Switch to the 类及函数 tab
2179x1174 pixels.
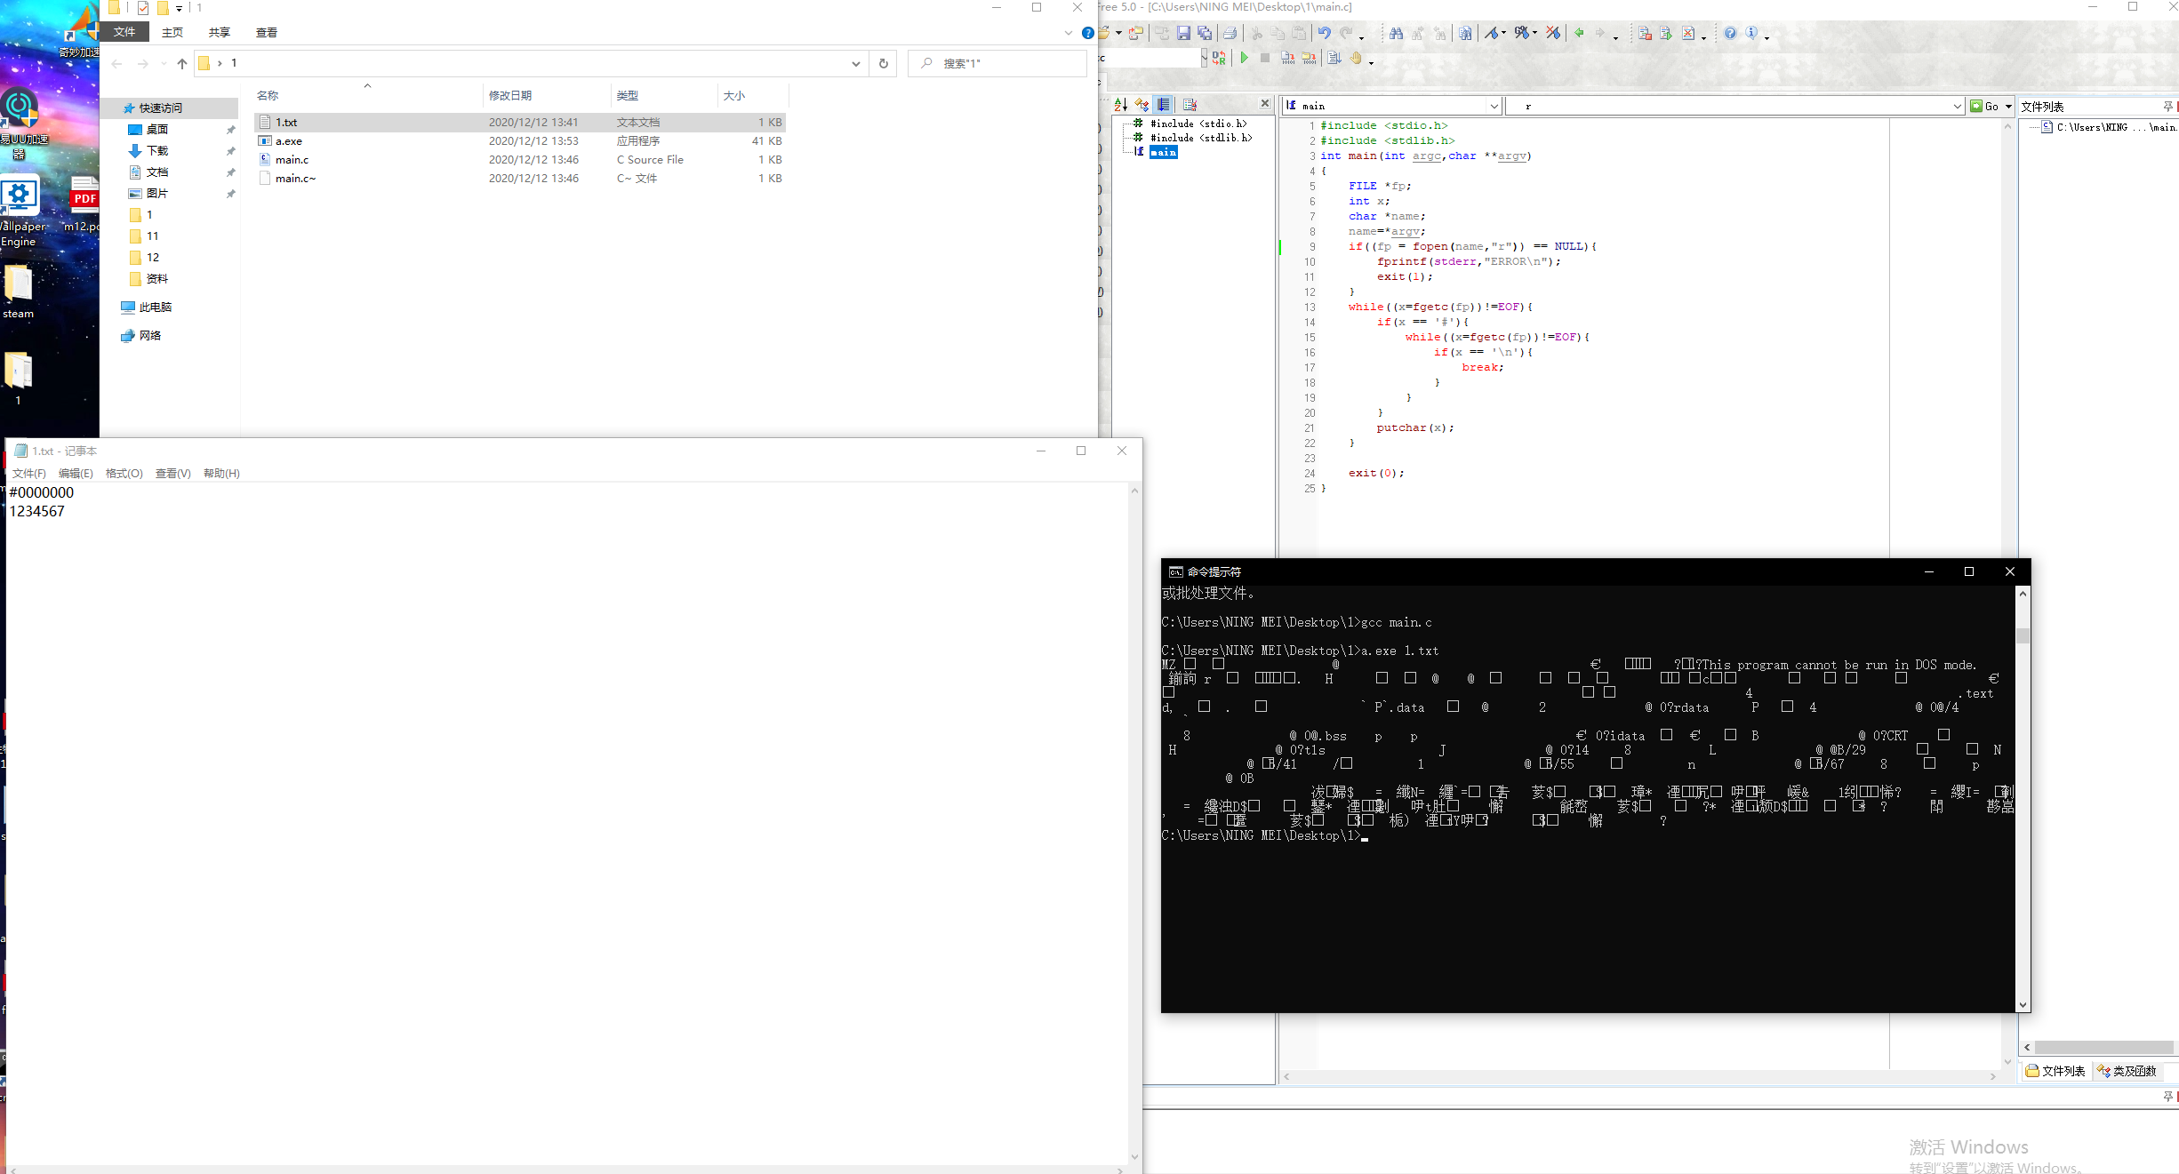point(2127,1071)
